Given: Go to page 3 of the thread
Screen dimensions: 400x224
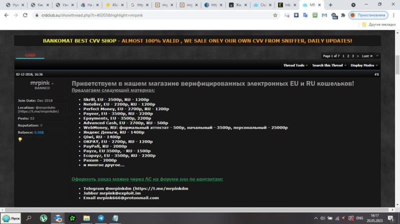Looking at the screenshot, I should (x=353, y=56).
